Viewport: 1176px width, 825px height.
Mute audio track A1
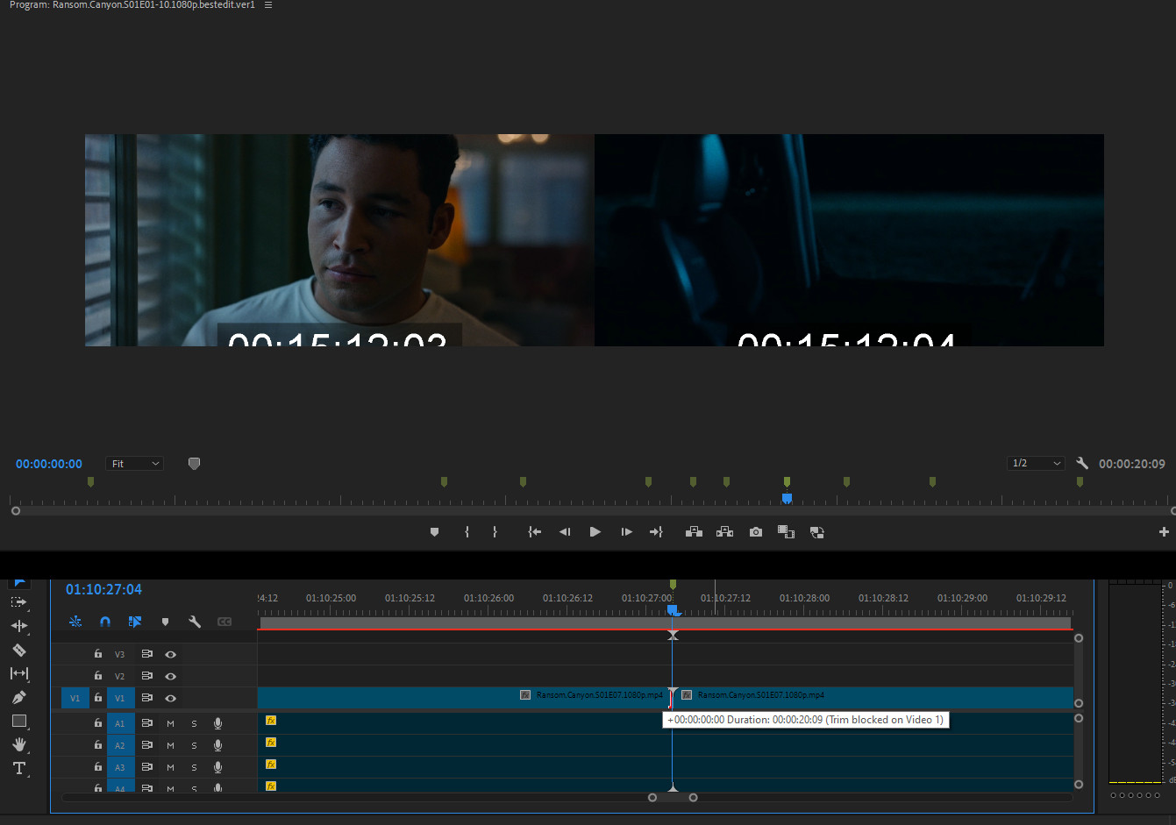(170, 723)
